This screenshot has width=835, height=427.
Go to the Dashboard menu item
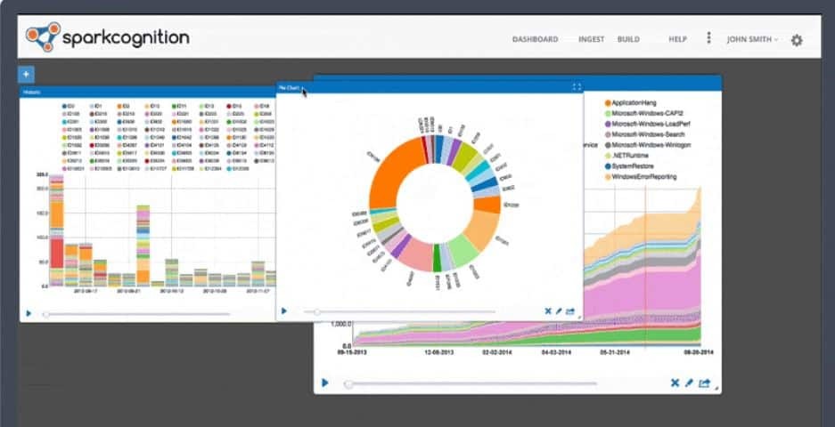click(535, 39)
